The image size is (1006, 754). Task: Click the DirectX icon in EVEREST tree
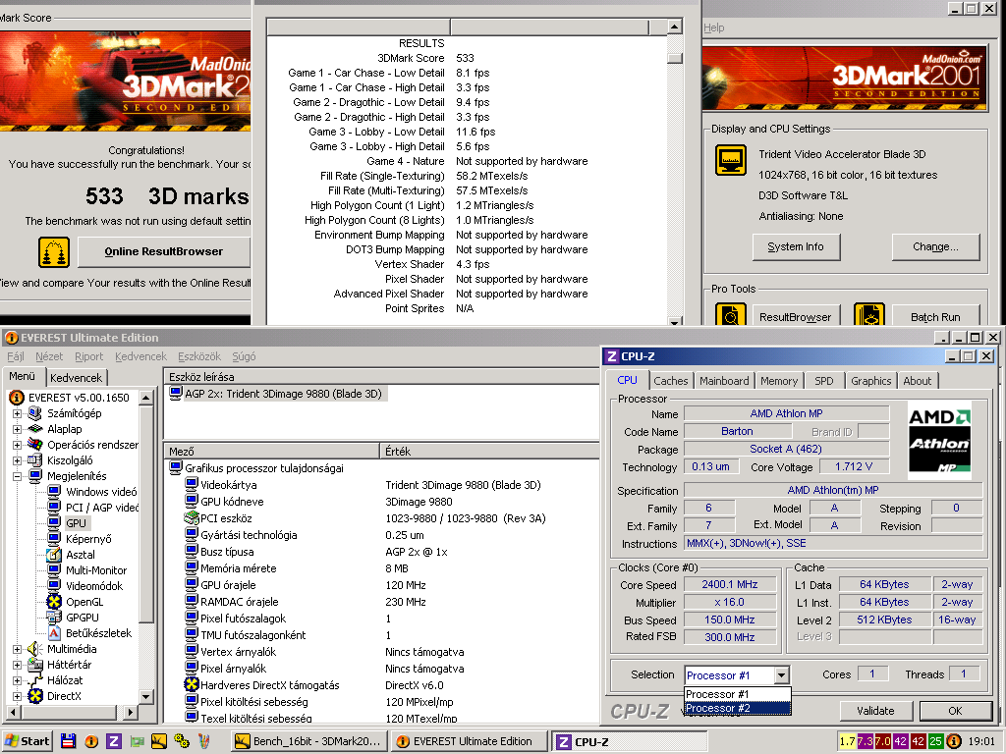coord(35,696)
